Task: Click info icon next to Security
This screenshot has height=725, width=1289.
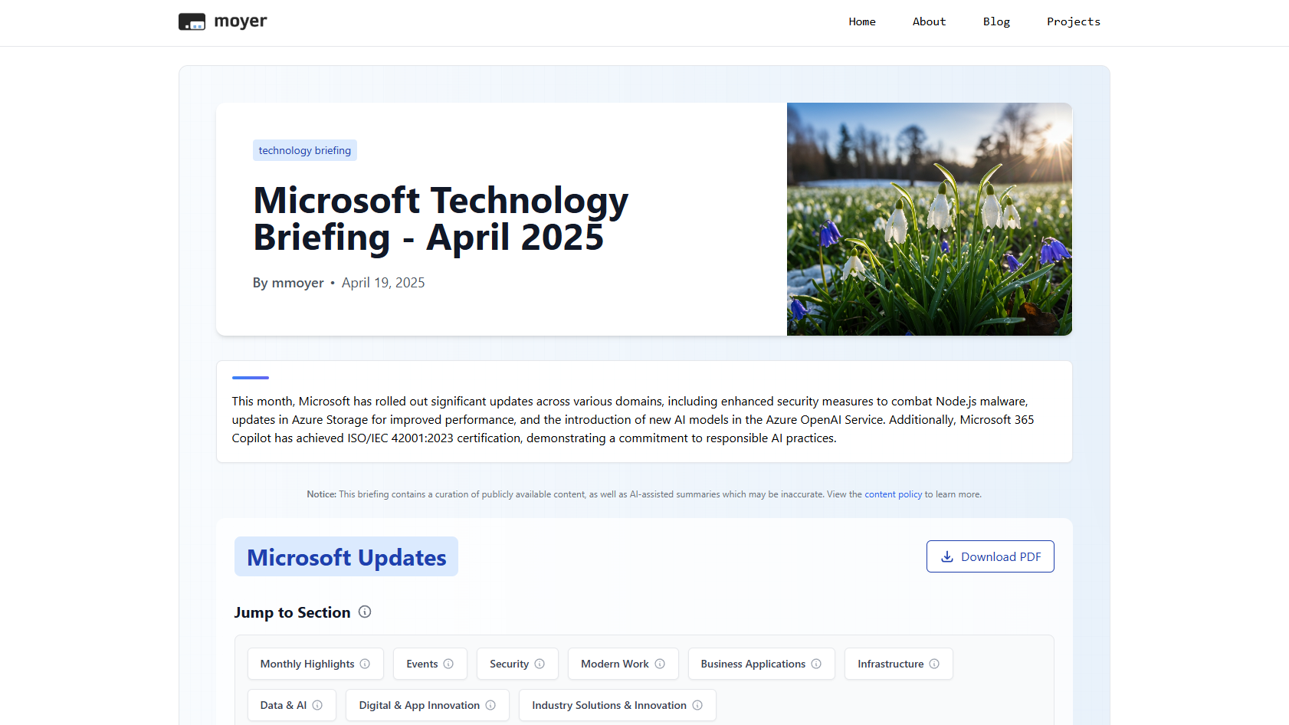Action: tap(540, 664)
